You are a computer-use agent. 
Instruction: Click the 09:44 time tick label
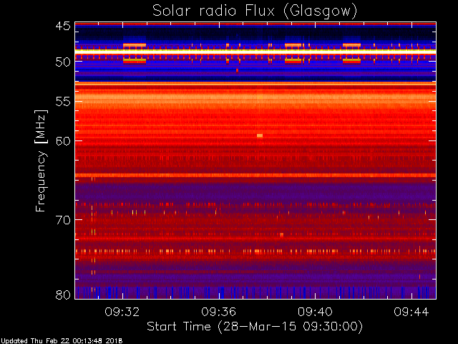[411, 312]
